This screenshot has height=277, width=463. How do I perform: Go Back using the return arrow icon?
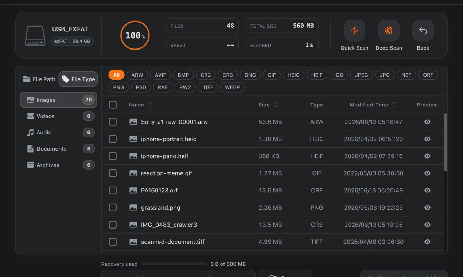tap(423, 31)
